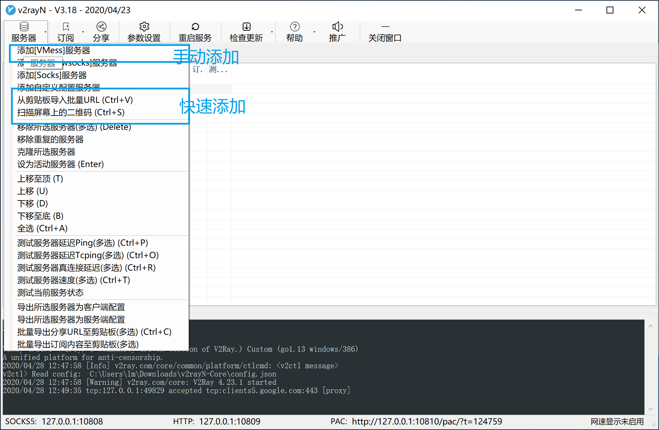This screenshot has height=430, width=659.
Task: Click the 关闭窗口 close window toolbar item
Action: pyautogui.click(x=385, y=32)
